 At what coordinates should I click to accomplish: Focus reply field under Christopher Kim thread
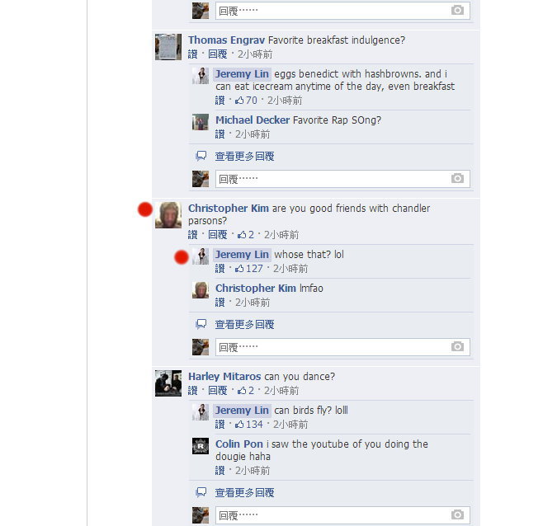(x=342, y=347)
